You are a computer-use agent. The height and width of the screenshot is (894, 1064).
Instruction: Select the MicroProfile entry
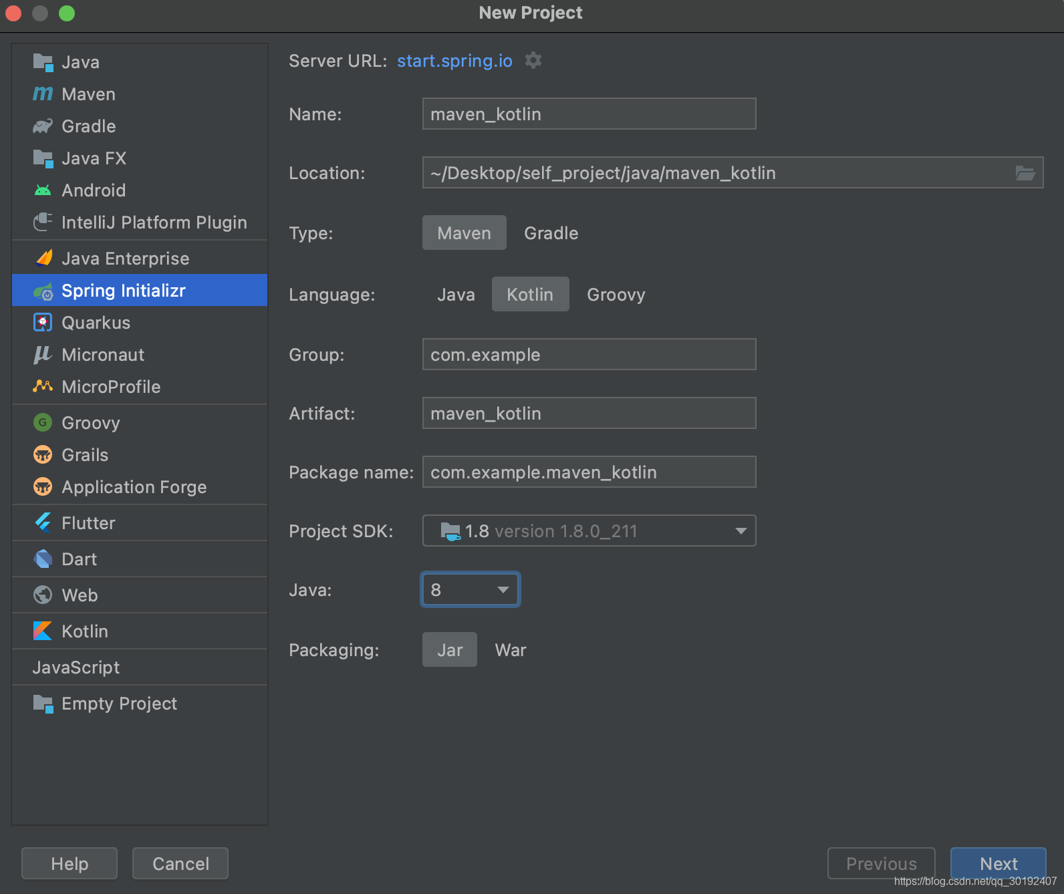coord(140,386)
